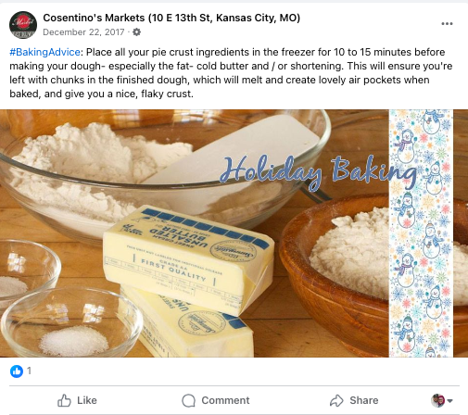Screen dimensions: 468x415
Task: Open Cosentino's Markets round profile picture
Action: [23, 25]
